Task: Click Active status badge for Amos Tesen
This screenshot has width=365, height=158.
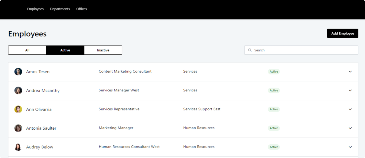Action: pyautogui.click(x=274, y=72)
